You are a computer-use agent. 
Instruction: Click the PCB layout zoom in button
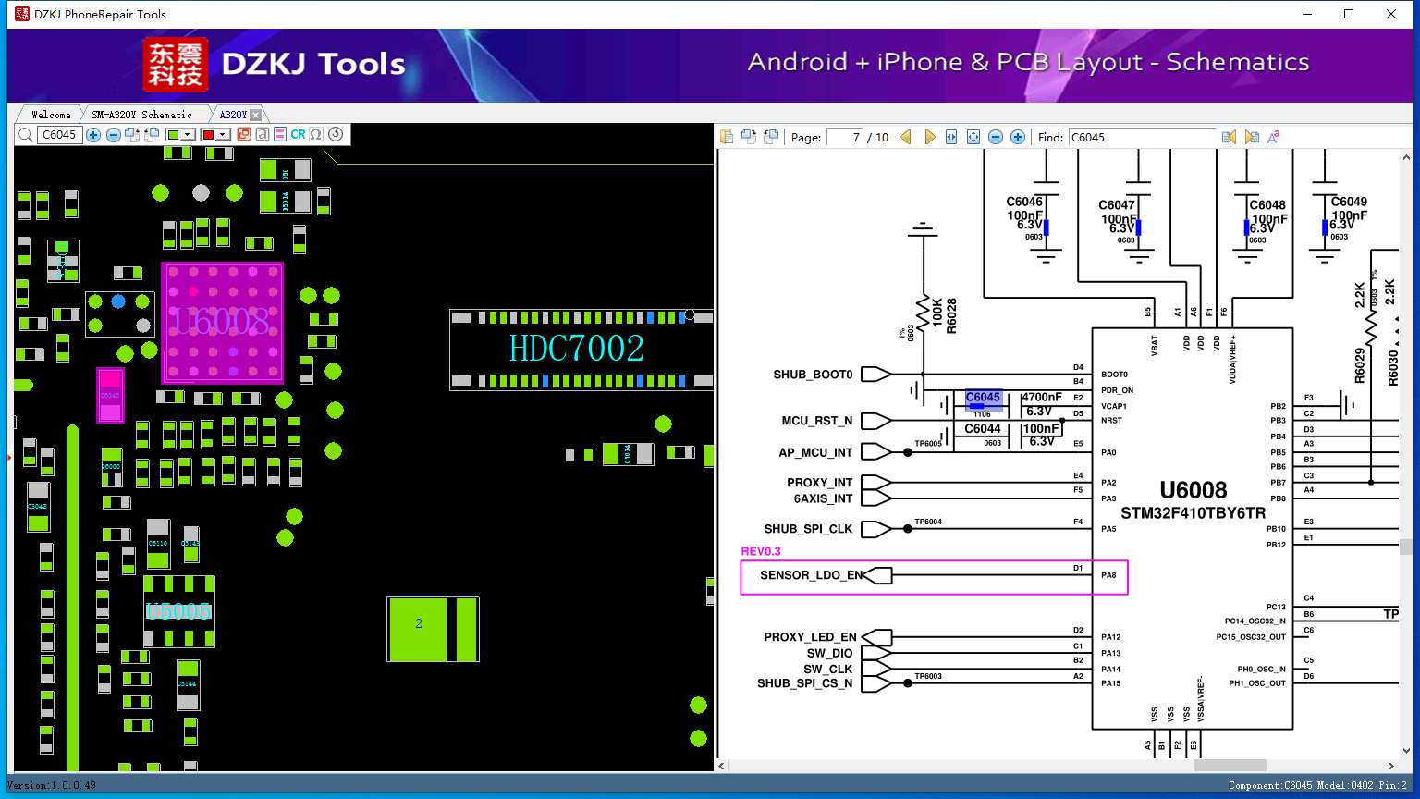click(x=93, y=135)
